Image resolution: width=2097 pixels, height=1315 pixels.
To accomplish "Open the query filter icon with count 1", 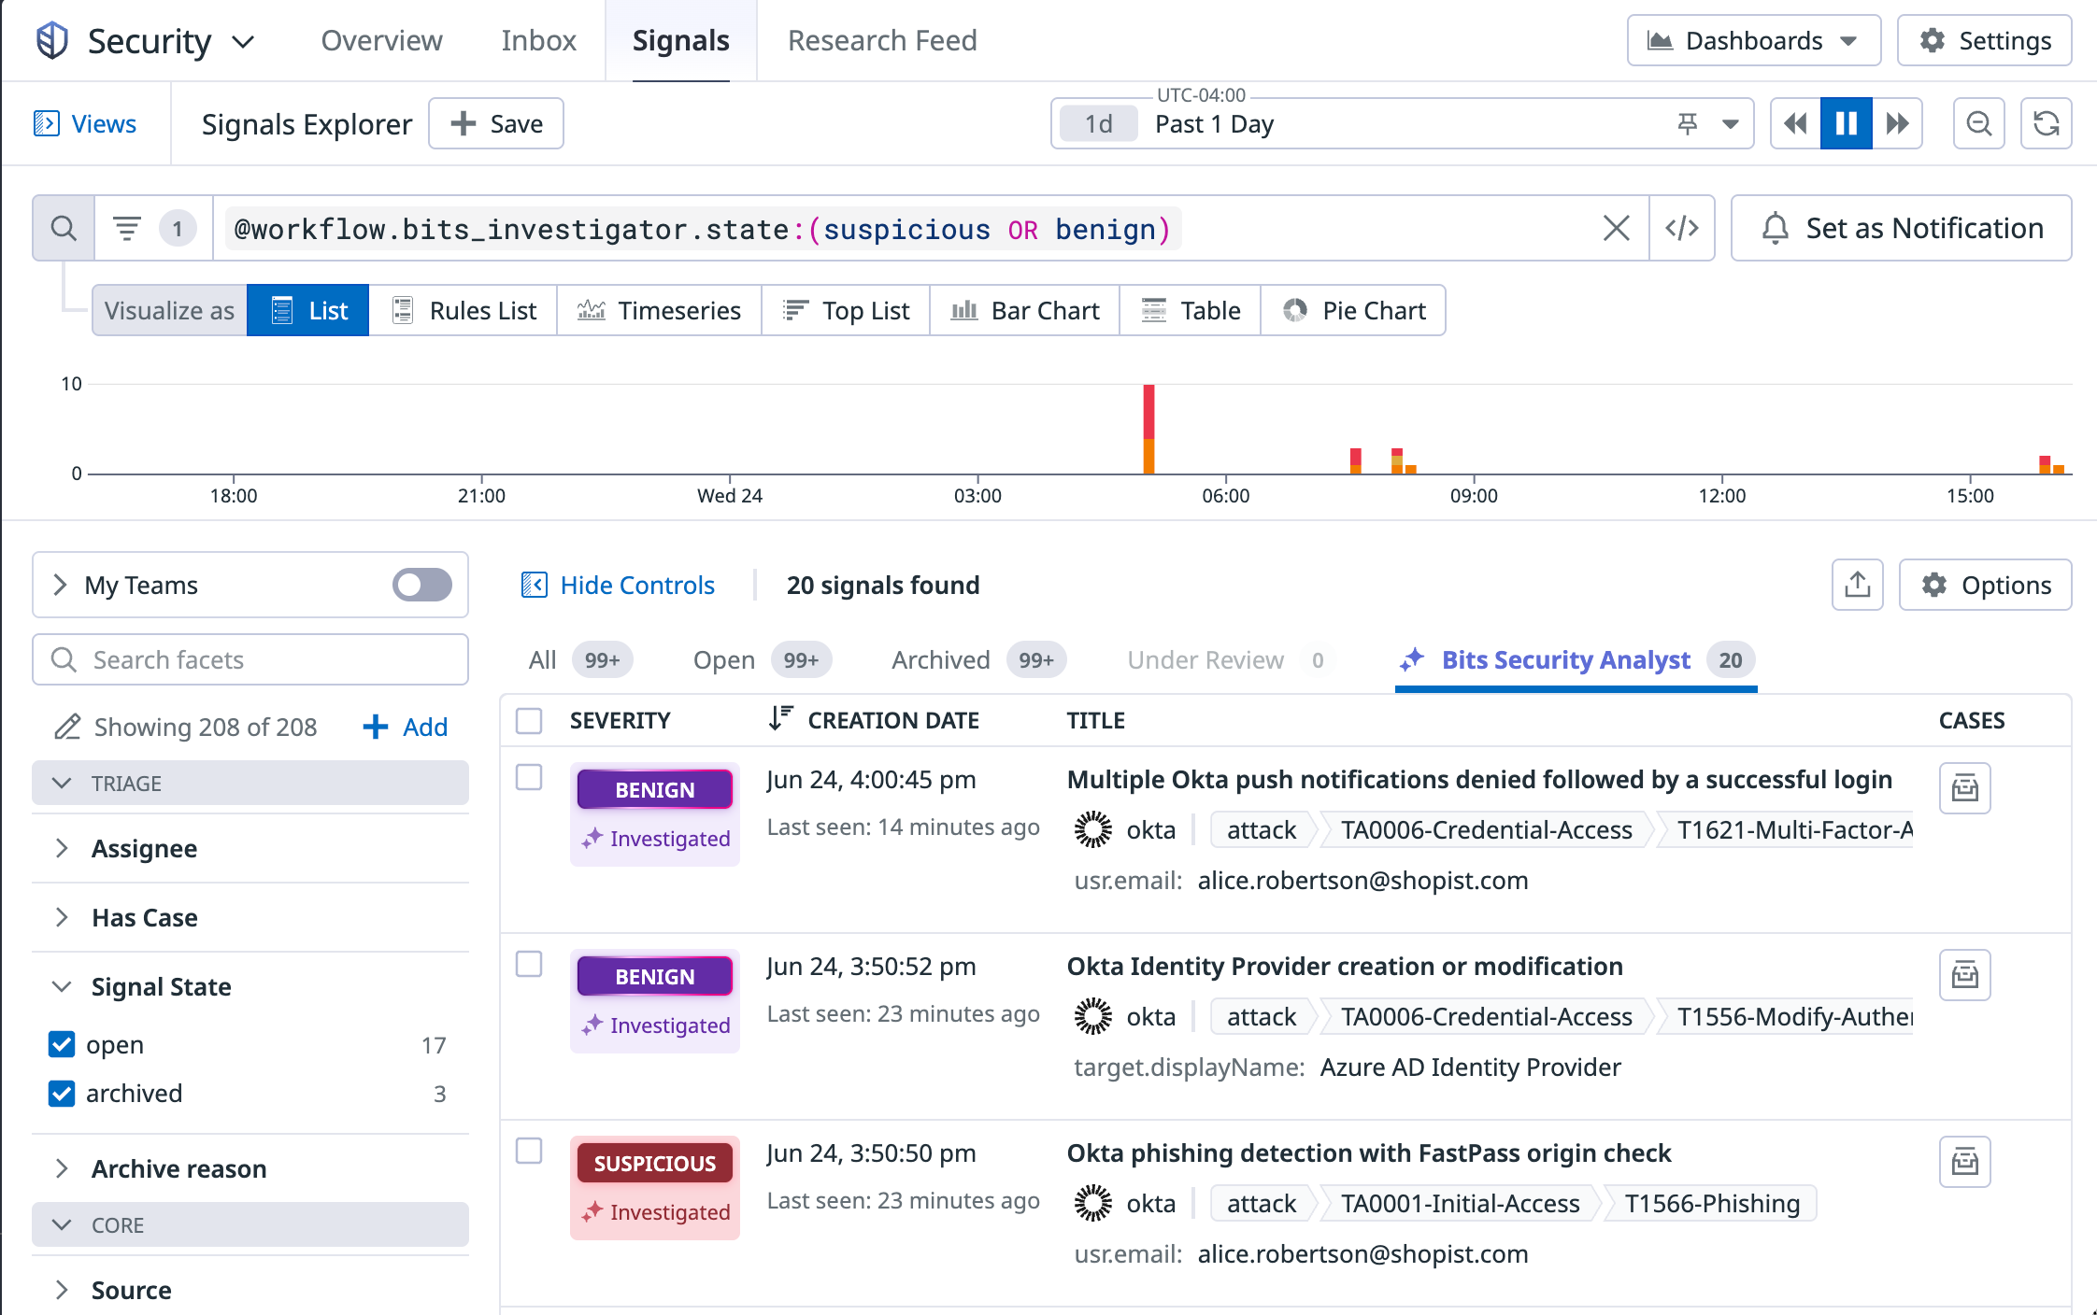I will pyautogui.click(x=154, y=229).
